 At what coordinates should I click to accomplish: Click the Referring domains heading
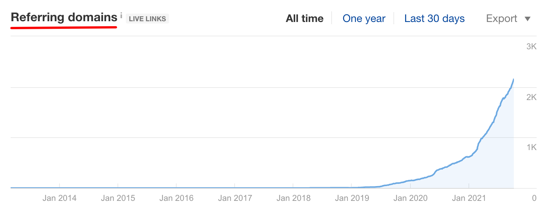pos(64,17)
